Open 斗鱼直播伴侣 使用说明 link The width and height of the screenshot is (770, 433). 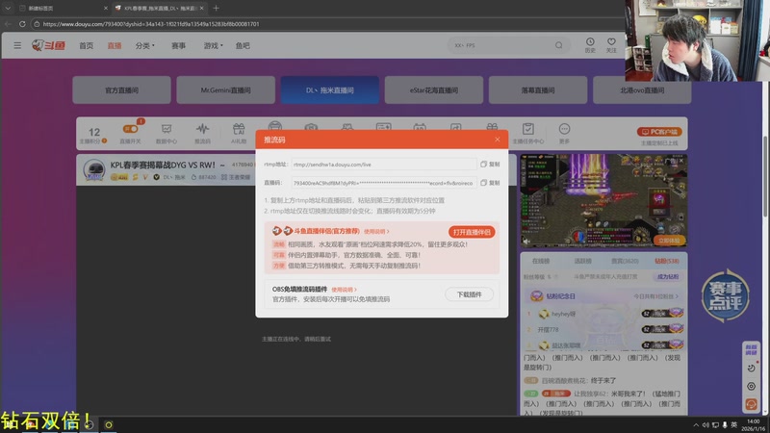[376, 231]
